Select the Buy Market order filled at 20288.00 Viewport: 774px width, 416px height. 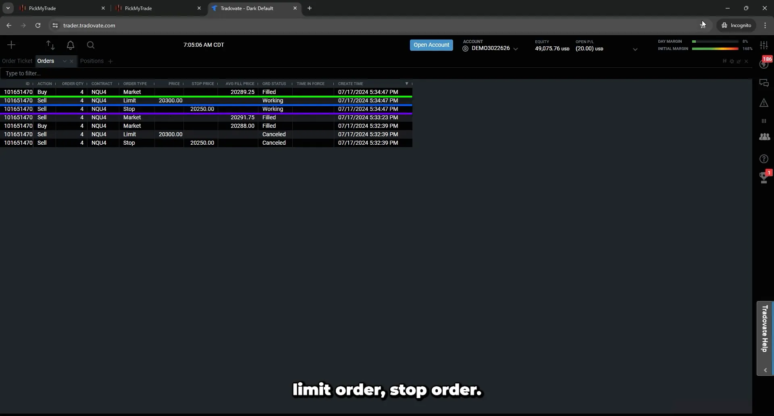point(206,126)
